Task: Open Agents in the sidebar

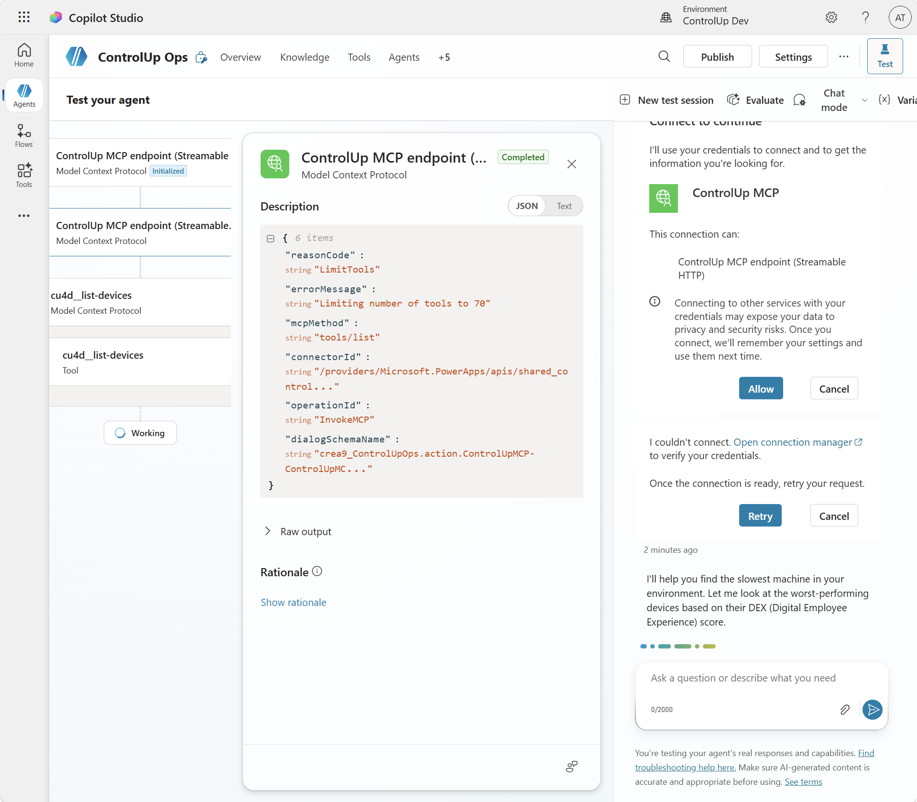Action: 24,96
